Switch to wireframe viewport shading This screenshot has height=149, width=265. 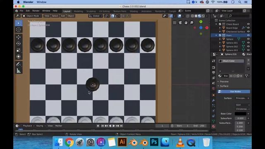coord(192,16)
